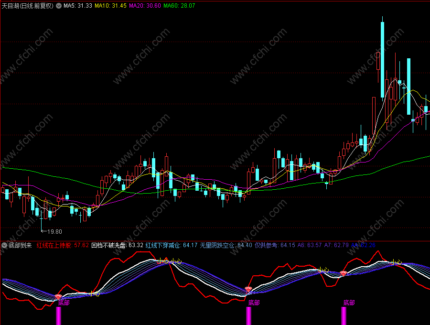Click the middle magenta signal bar
The image size is (430, 325).
[248, 316]
